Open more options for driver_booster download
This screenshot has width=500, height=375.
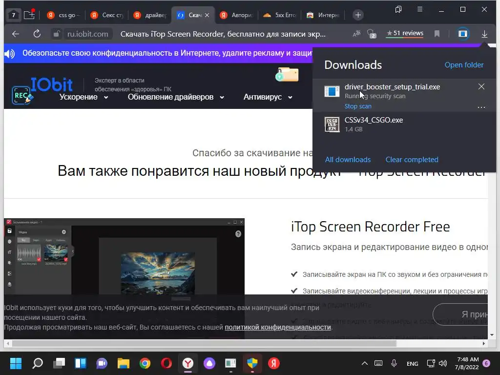[x=481, y=107]
